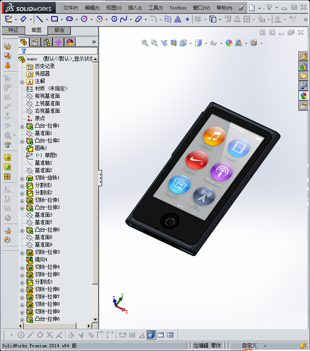Click Zoom to Area icon
This screenshot has height=351, width=310.
154,43
